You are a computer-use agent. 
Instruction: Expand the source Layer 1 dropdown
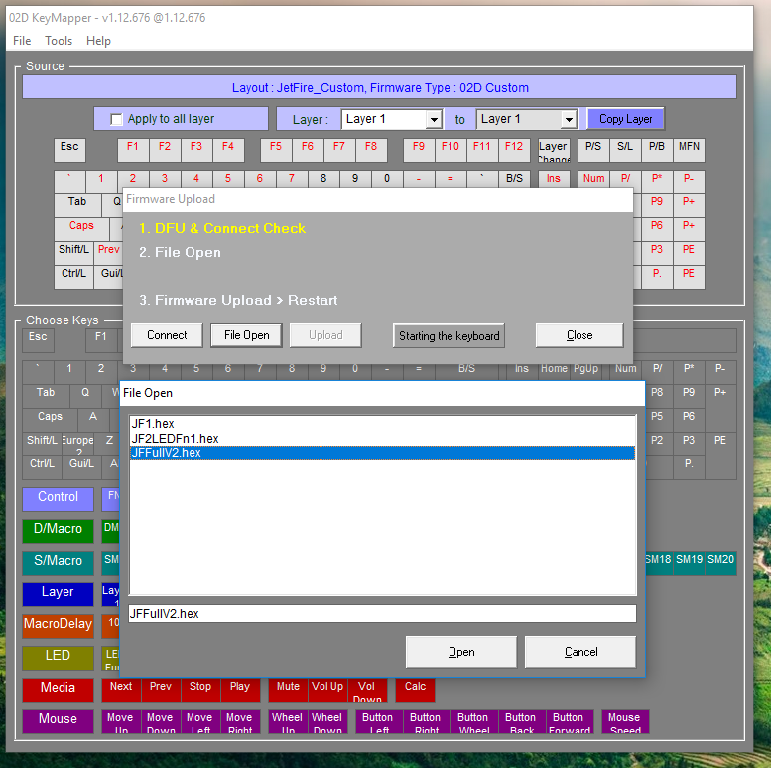(433, 119)
